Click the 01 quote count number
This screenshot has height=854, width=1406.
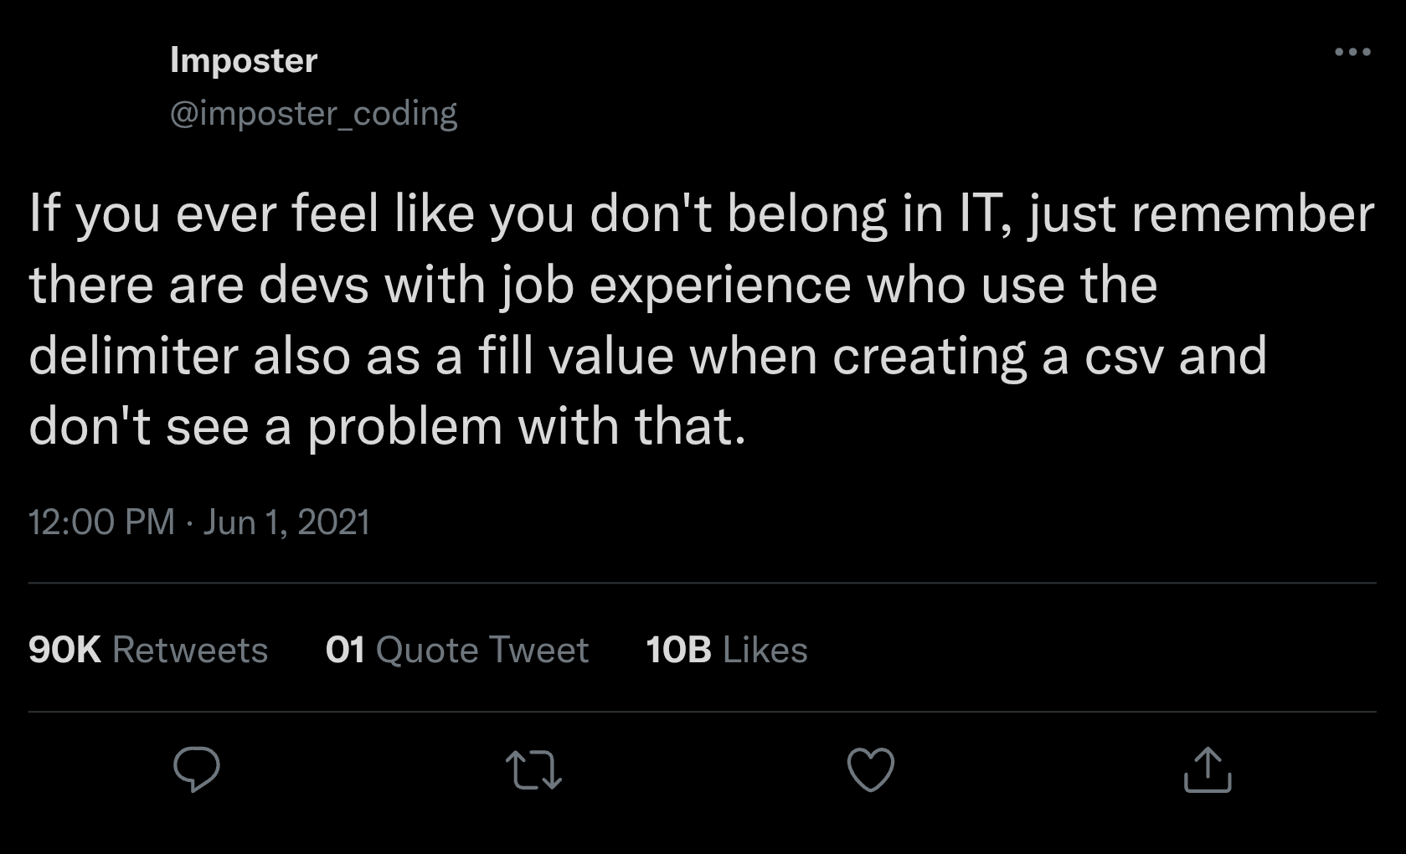345,650
